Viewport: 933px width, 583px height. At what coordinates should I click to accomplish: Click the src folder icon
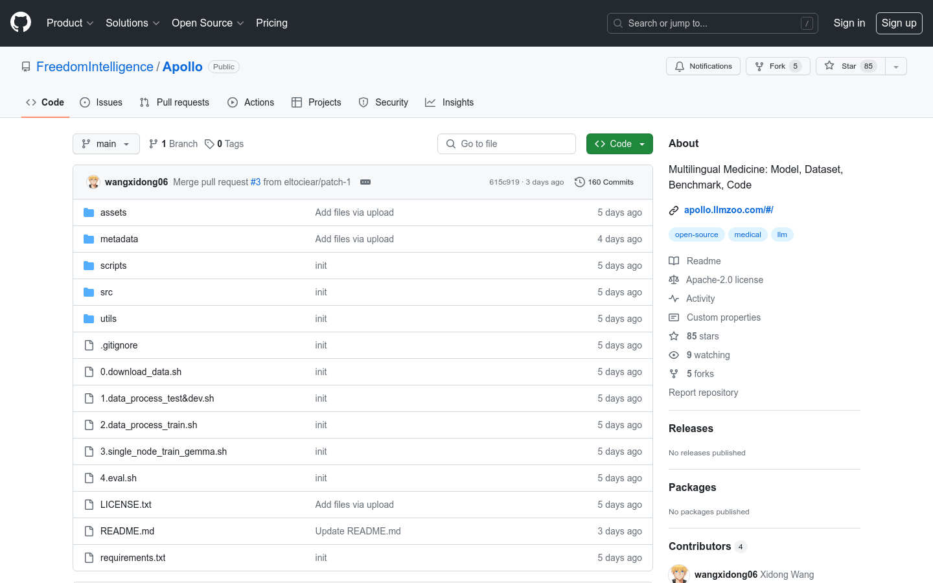coord(89,292)
